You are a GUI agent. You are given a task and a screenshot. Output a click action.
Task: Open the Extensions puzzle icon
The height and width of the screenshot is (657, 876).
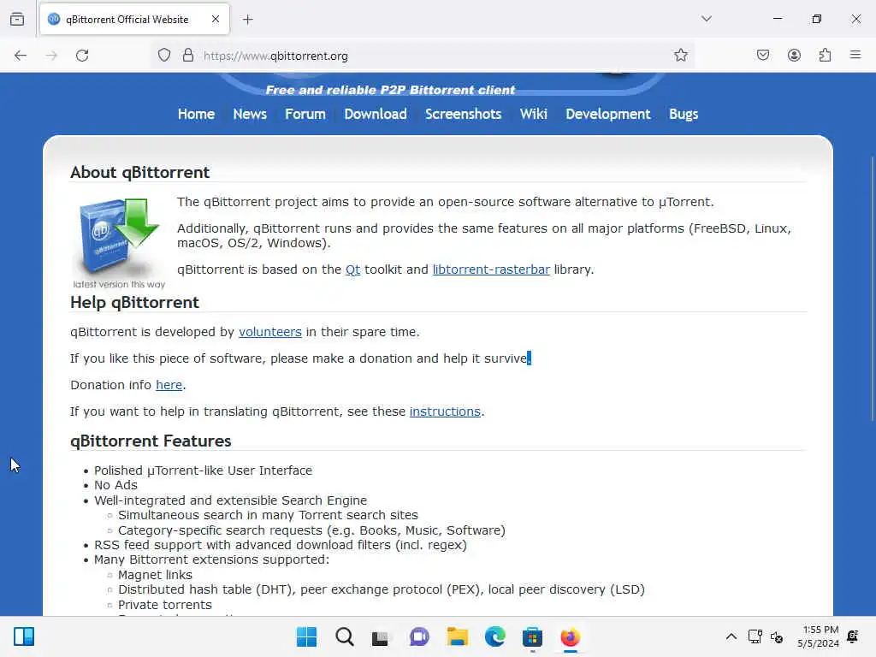(825, 56)
